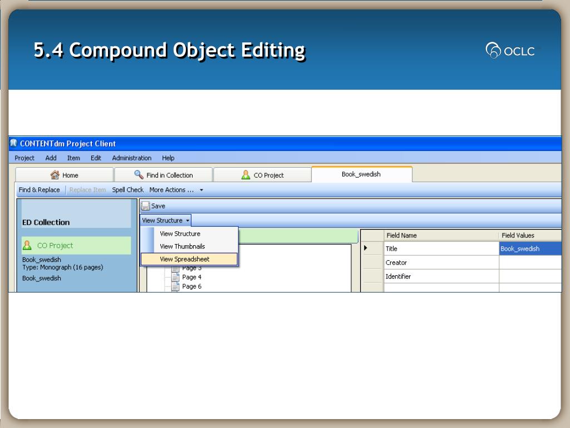Switch to Find in Collection tab
The image size is (570, 428).
coord(163,175)
